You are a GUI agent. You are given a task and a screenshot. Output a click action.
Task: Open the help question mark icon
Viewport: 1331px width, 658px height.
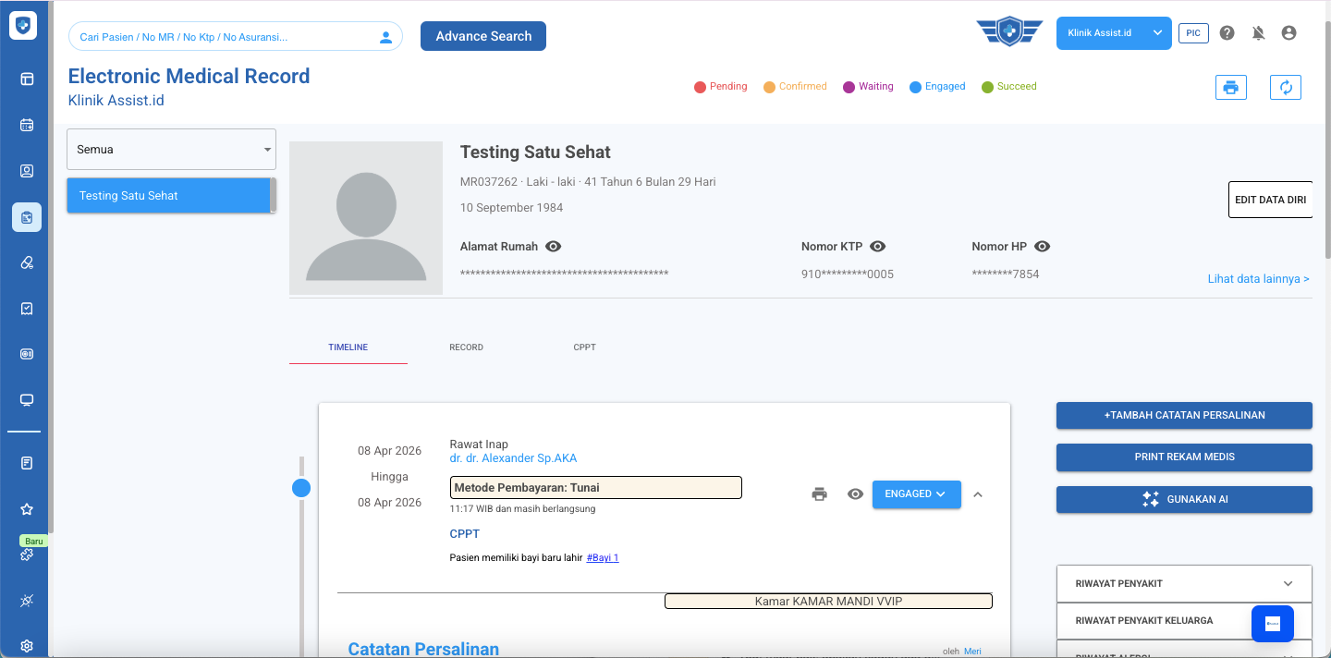tap(1227, 33)
